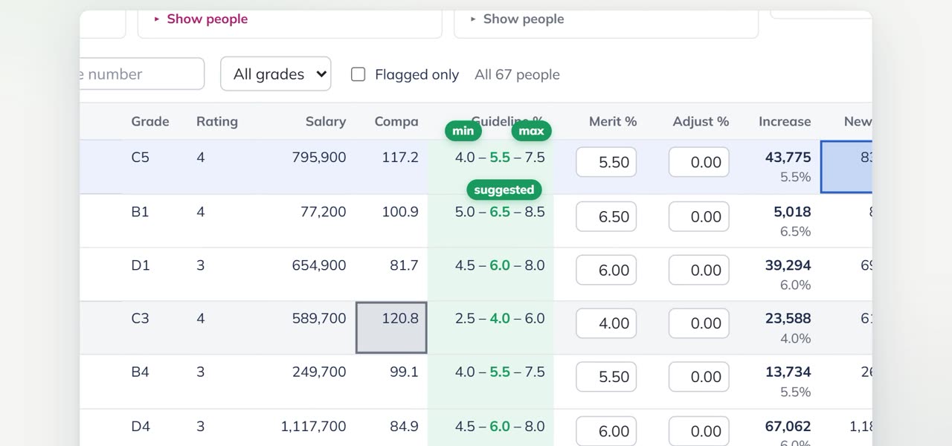Click the Increase column header
952x446 pixels.
click(x=785, y=121)
